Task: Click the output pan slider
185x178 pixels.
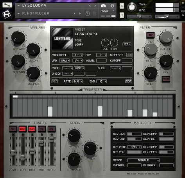Action: [x=139, y=17]
